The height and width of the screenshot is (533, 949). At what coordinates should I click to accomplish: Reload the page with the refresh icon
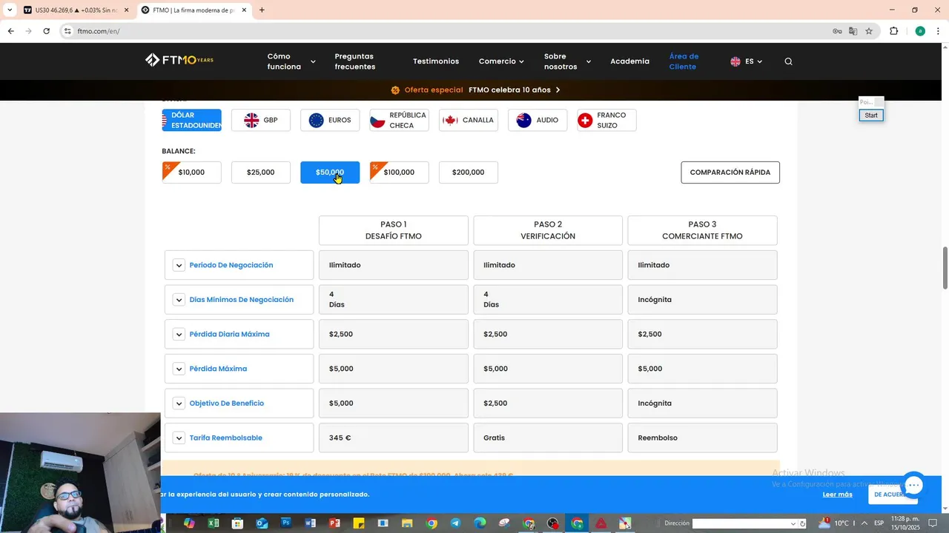pyautogui.click(x=46, y=31)
